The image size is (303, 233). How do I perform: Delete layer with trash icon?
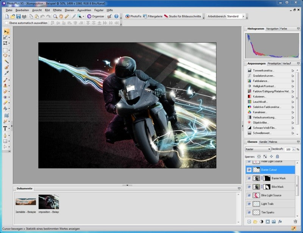pos(295,222)
